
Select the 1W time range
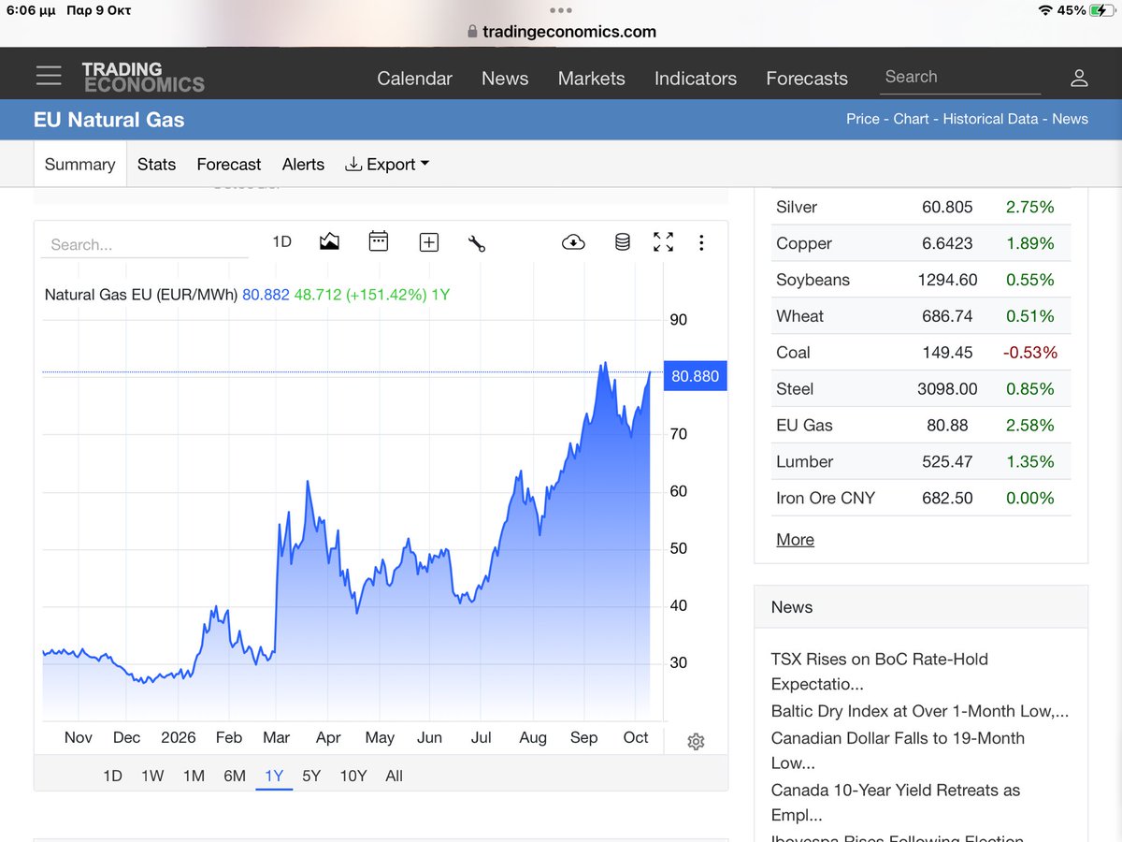pyautogui.click(x=152, y=776)
